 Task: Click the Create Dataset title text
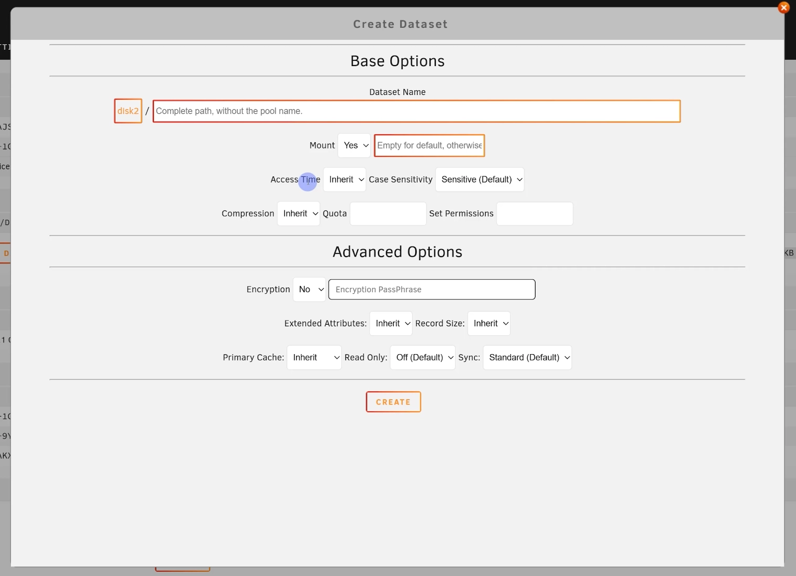[x=400, y=24]
